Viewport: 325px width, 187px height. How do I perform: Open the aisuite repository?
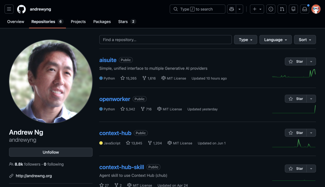pos(108,60)
